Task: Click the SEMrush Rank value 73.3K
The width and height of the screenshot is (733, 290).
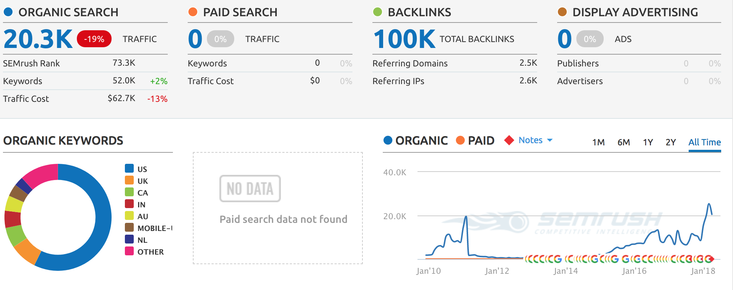Action: click(x=124, y=63)
